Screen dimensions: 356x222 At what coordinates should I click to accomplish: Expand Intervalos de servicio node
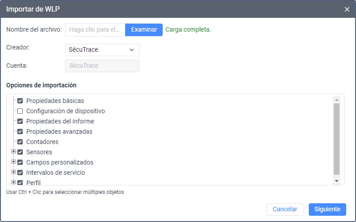13,172
